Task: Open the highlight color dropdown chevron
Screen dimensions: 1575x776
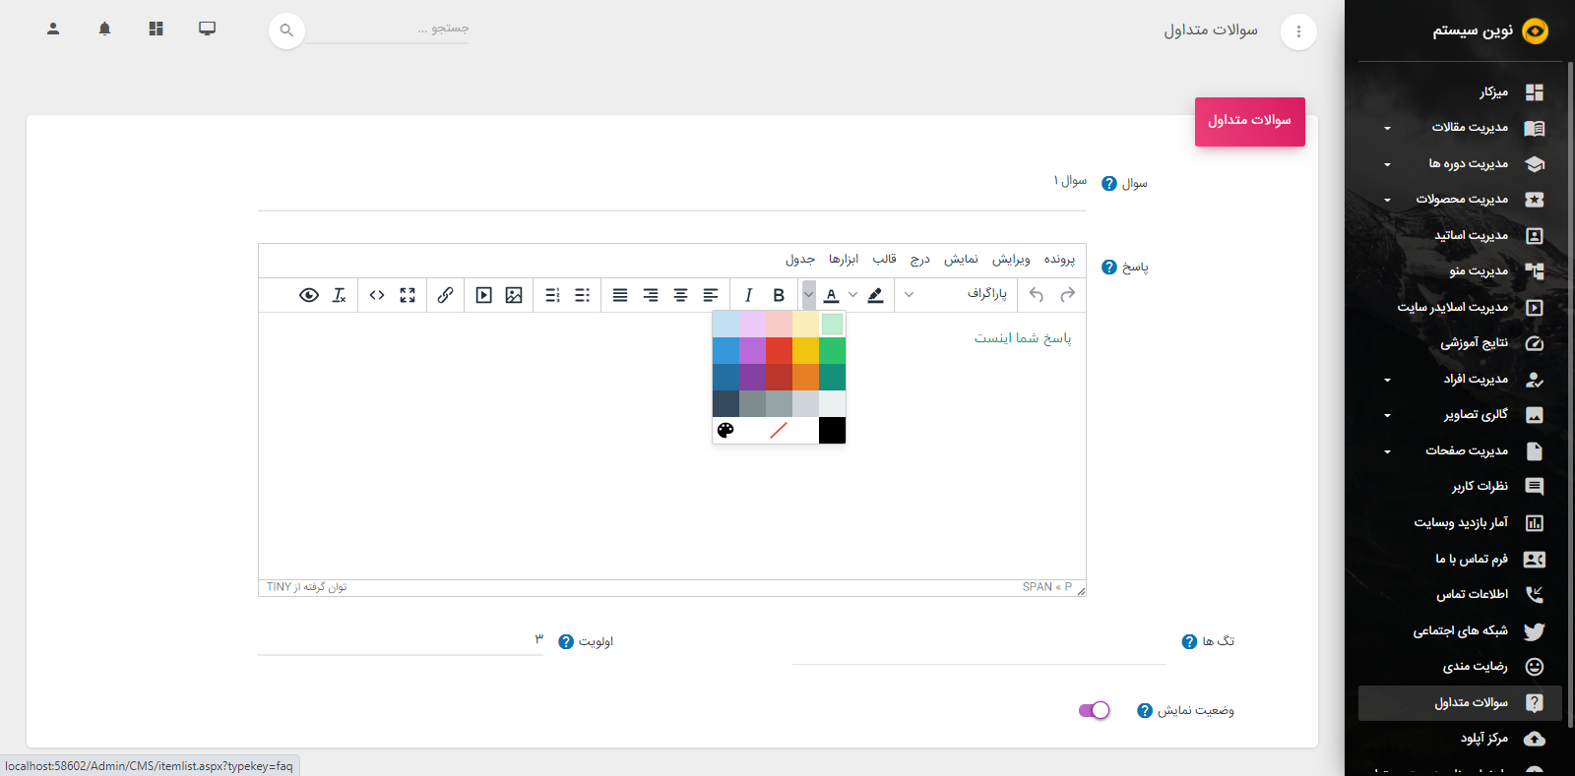Action: point(852,295)
